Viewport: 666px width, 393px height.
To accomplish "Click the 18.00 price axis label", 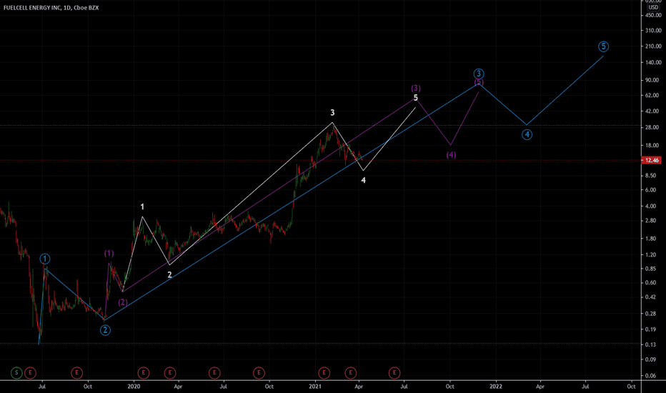I will point(653,145).
